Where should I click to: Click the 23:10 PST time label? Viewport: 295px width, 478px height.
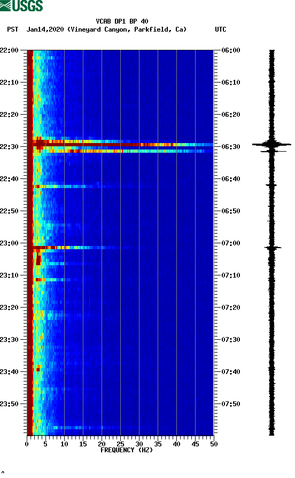coord(9,275)
